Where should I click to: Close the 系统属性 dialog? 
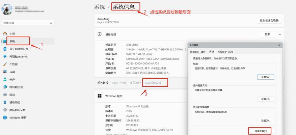click(x=279, y=45)
